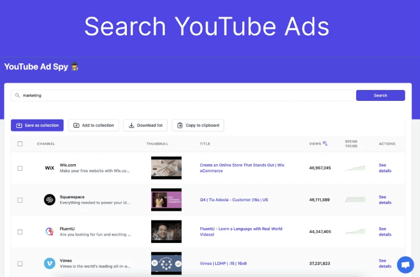Image resolution: width=420 pixels, height=277 pixels.
Task: Click the ACTIONS column header
Action: click(x=387, y=144)
